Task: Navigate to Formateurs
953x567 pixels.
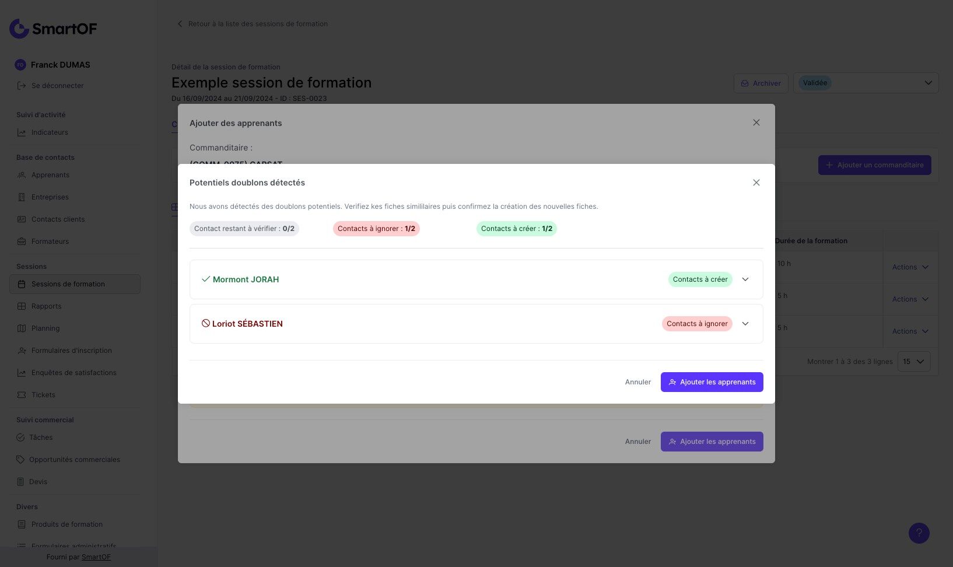Action: [50, 242]
